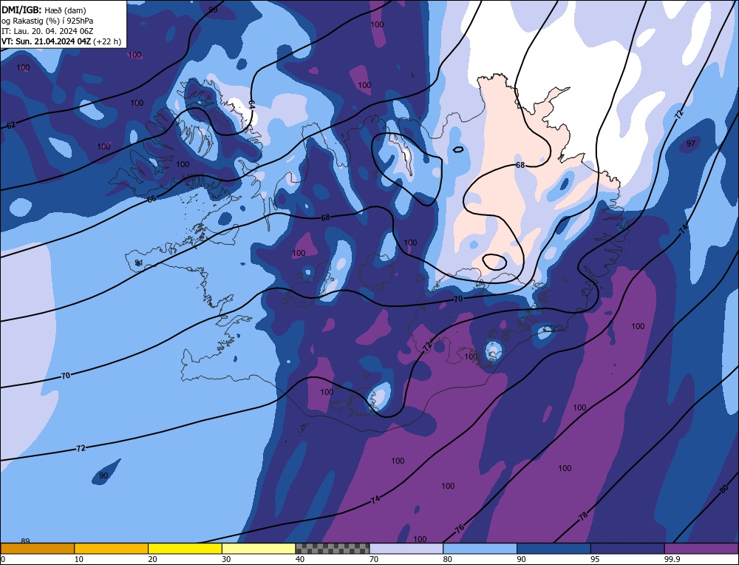Click the '64' contour label

click(x=251, y=104)
